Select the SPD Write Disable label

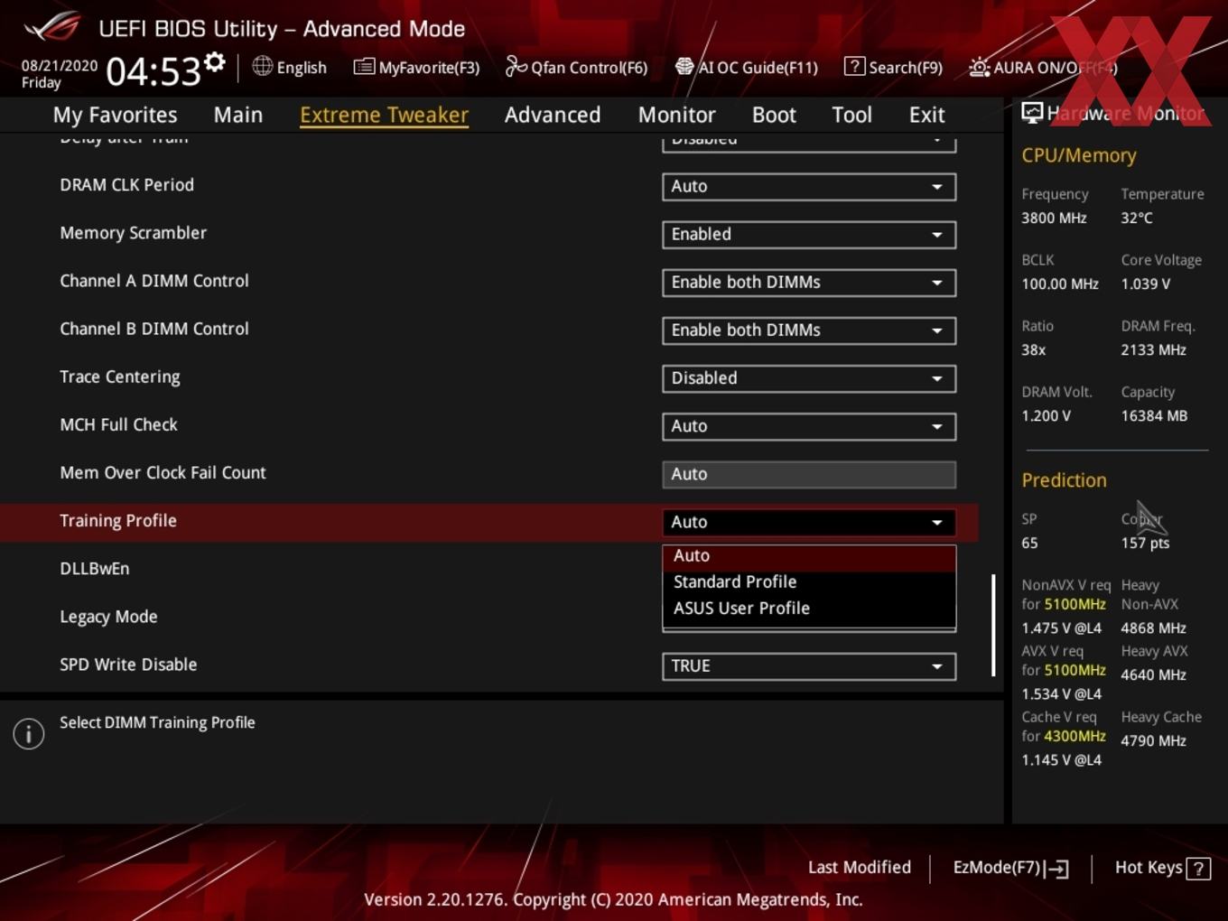128,665
